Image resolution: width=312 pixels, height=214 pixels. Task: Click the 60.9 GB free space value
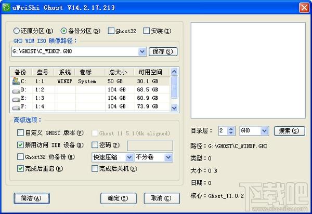[x=148, y=98]
